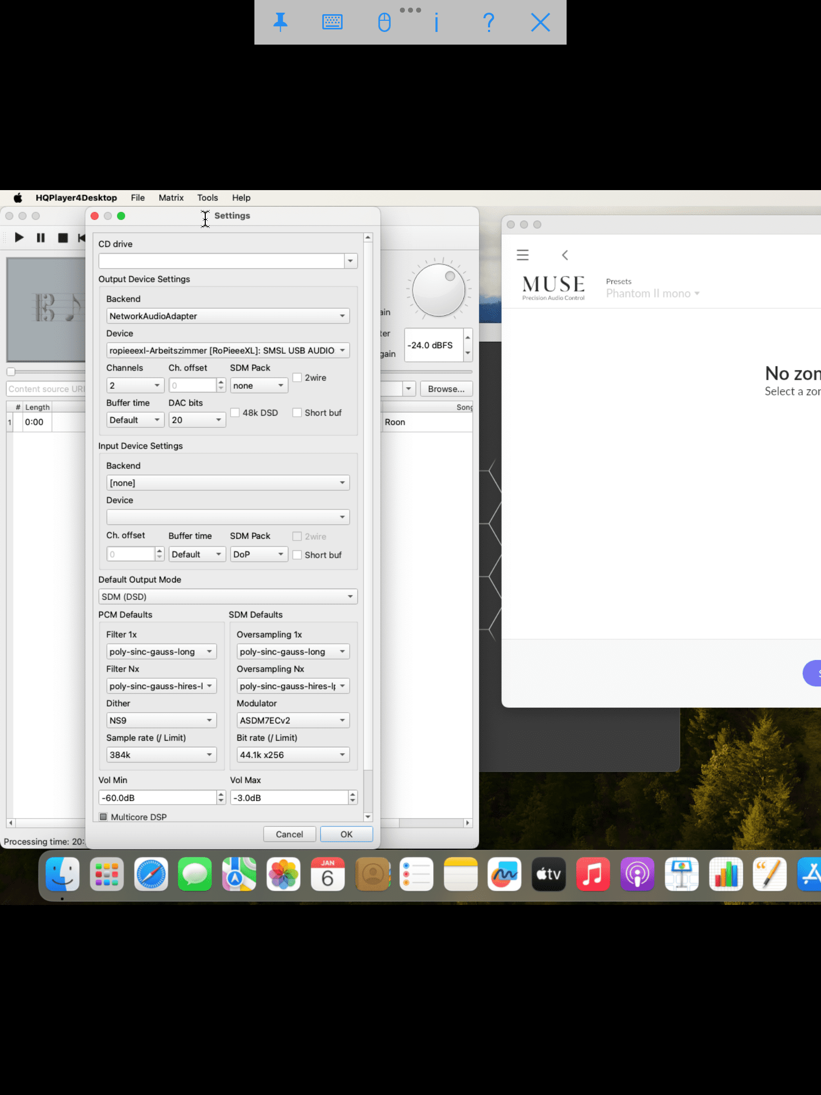Open Freeform from the dock
This screenshot has height=1095, width=821.
(505, 874)
